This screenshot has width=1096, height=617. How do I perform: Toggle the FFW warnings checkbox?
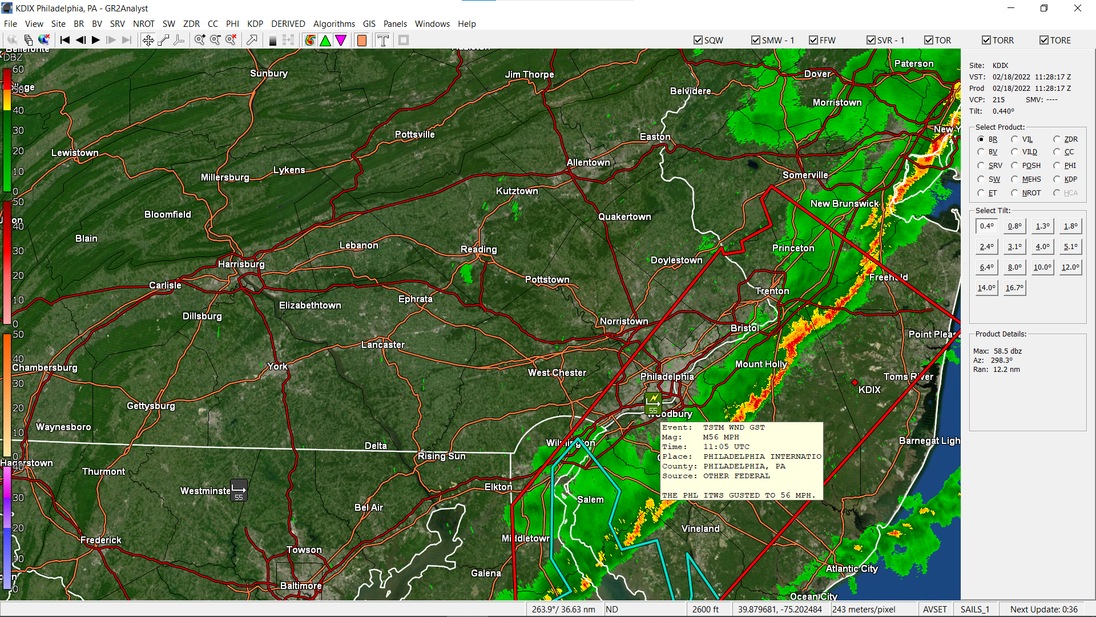[x=813, y=40]
